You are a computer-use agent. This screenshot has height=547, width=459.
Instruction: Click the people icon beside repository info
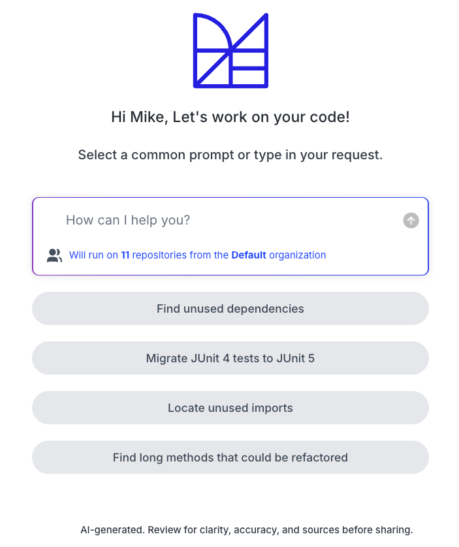(54, 255)
